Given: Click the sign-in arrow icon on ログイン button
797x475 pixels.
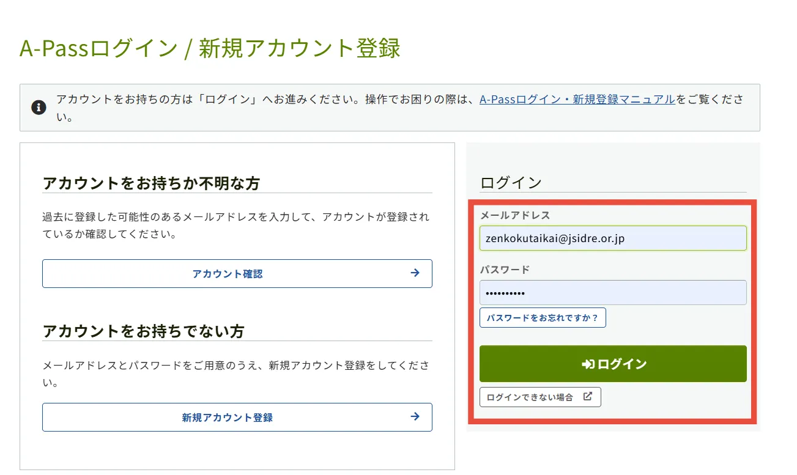Looking at the screenshot, I should pyautogui.click(x=587, y=364).
